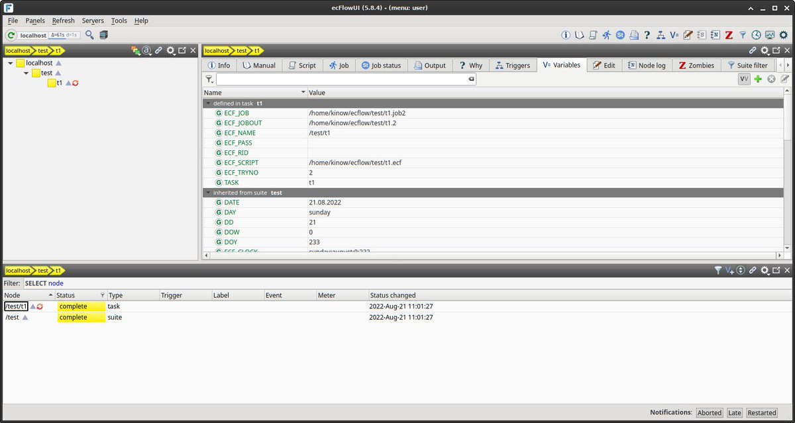Select the t1 task in tree
The height and width of the screenshot is (423, 795).
click(x=60, y=83)
